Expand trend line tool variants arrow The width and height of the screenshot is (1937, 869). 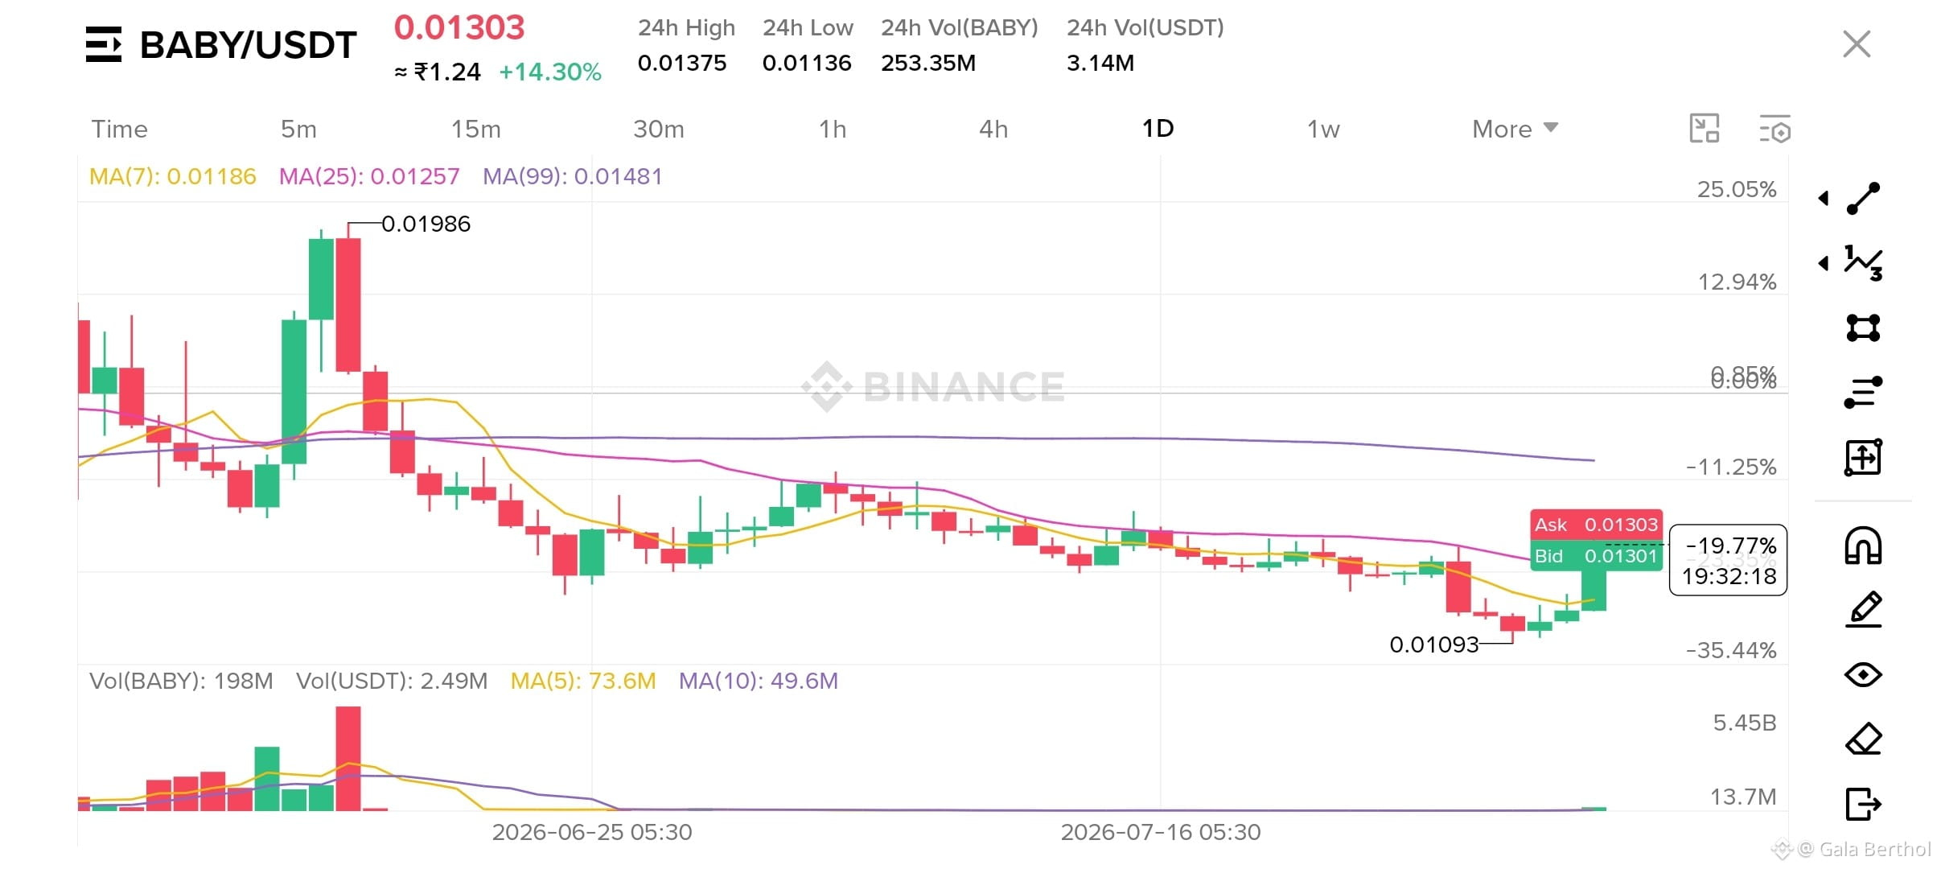click(x=1824, y=198)
